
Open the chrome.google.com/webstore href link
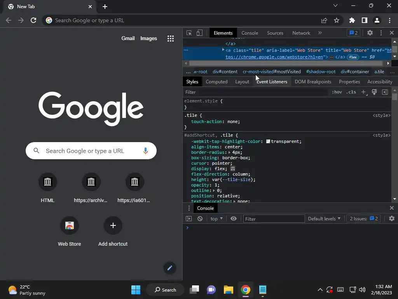coord(274,57)
